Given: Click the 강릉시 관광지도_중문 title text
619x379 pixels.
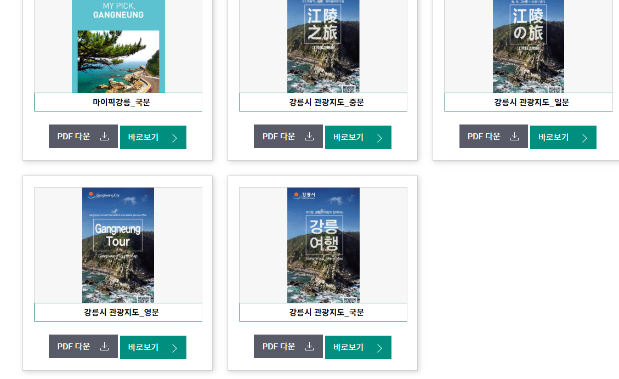Looking at the screenshot, I should pyautogui.click(x=326, y=102).
